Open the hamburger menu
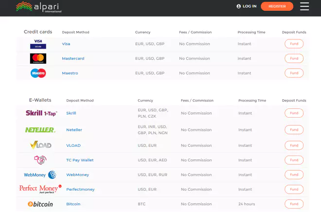This screenshot has height=212, width=321. click(x=304, y=6)
